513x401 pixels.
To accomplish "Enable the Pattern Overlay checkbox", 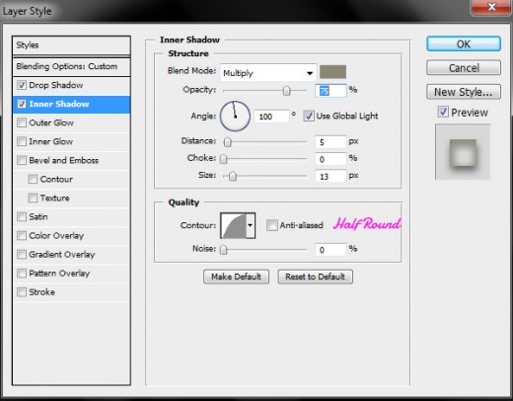I will coord(22,274).
